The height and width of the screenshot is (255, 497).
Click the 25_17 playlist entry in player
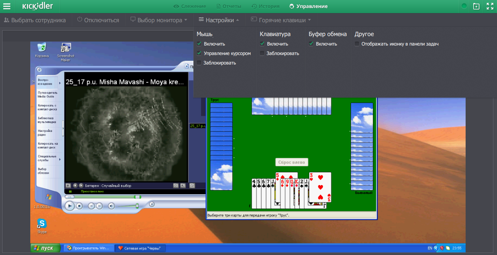(x=198, y=126)
